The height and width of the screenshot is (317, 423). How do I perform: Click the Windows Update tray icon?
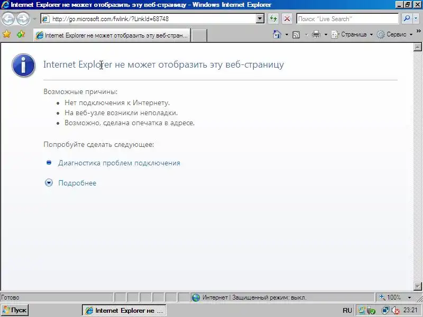362,311
